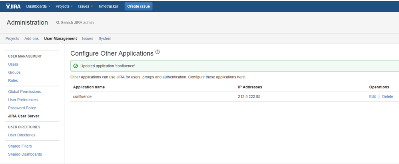Image resolution: width=399 pixels, height=164 pixels.
Task: Open the Issues dropdown in top bar
Action: coord(86,6)
